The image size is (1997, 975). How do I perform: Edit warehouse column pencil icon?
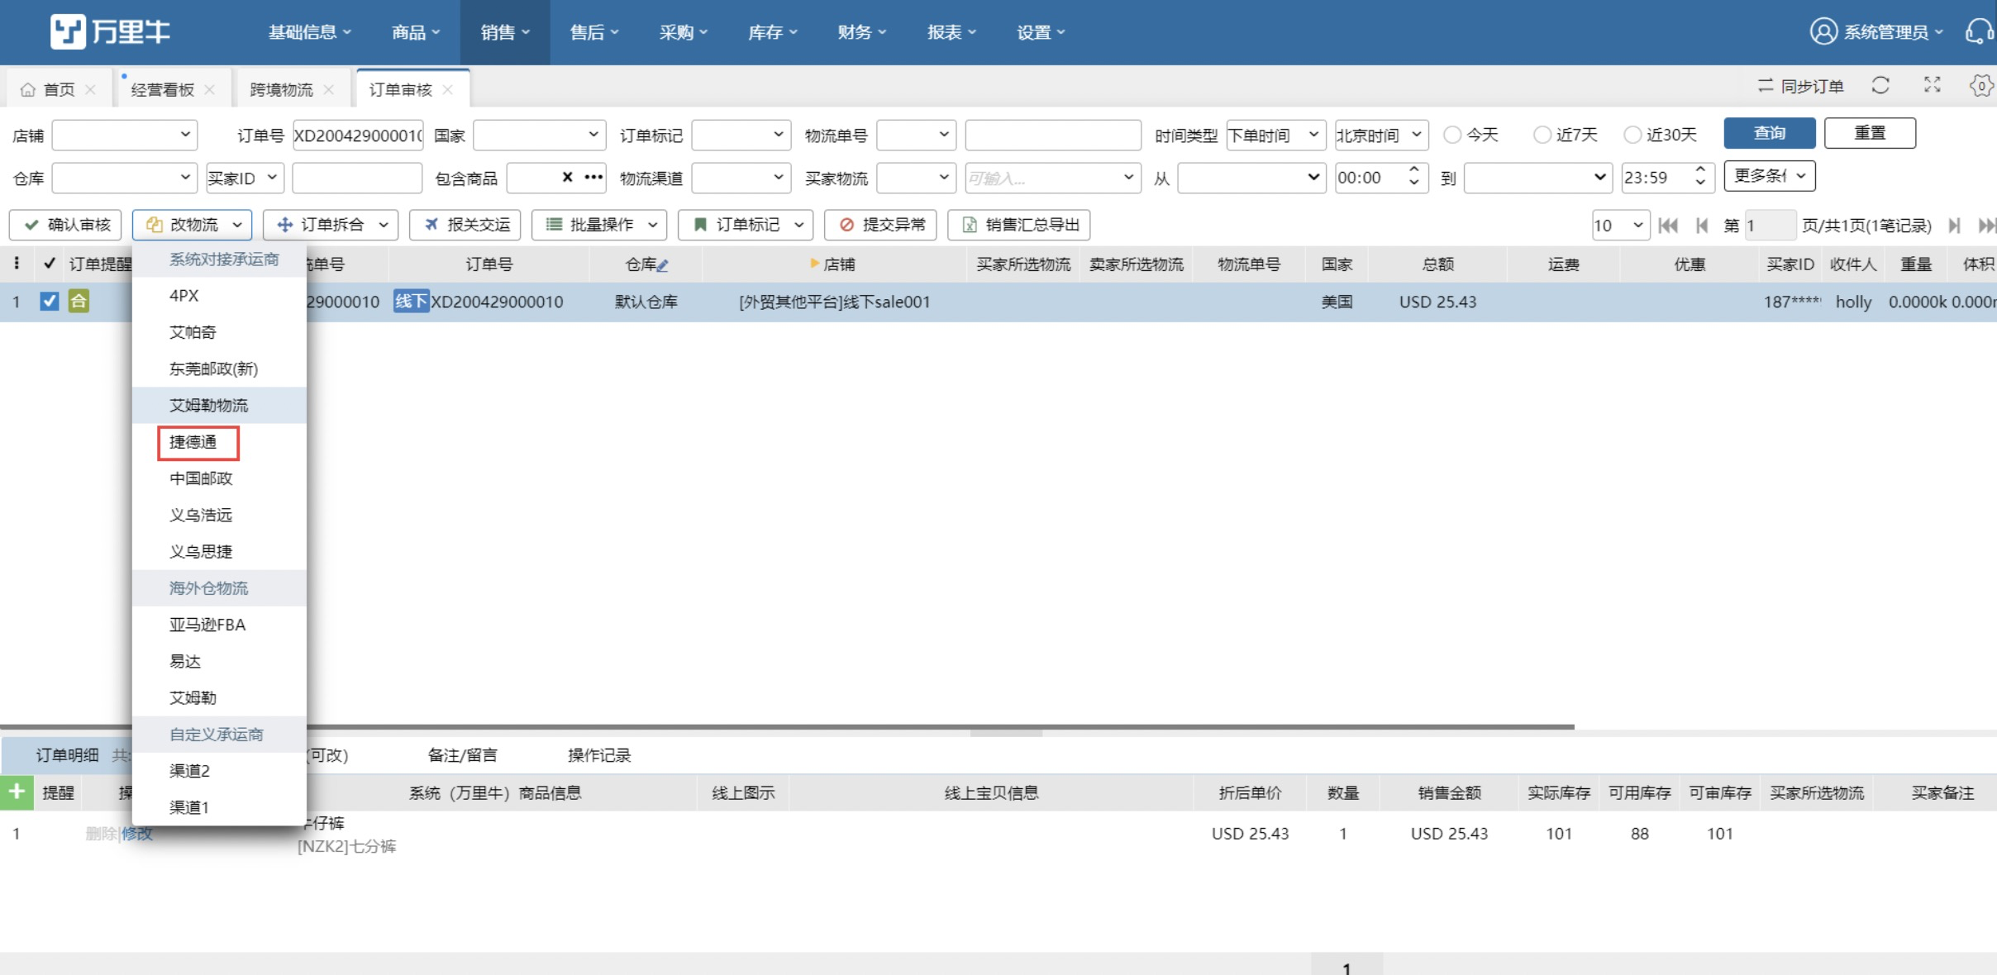coord(663,265)
